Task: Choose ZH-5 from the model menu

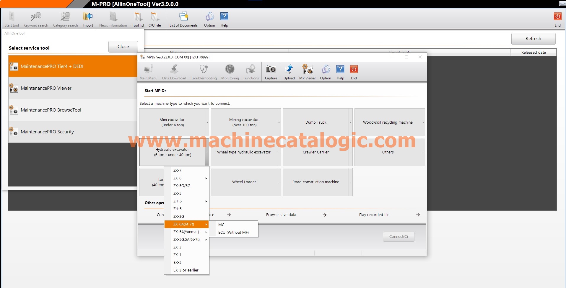Action: click(x=186, y=209)
